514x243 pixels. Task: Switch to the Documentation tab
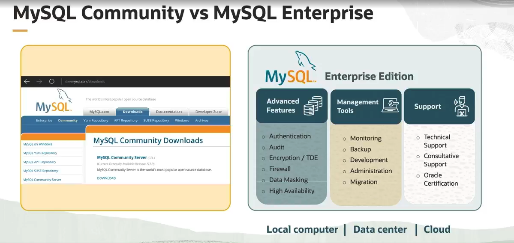pos(168,112)
